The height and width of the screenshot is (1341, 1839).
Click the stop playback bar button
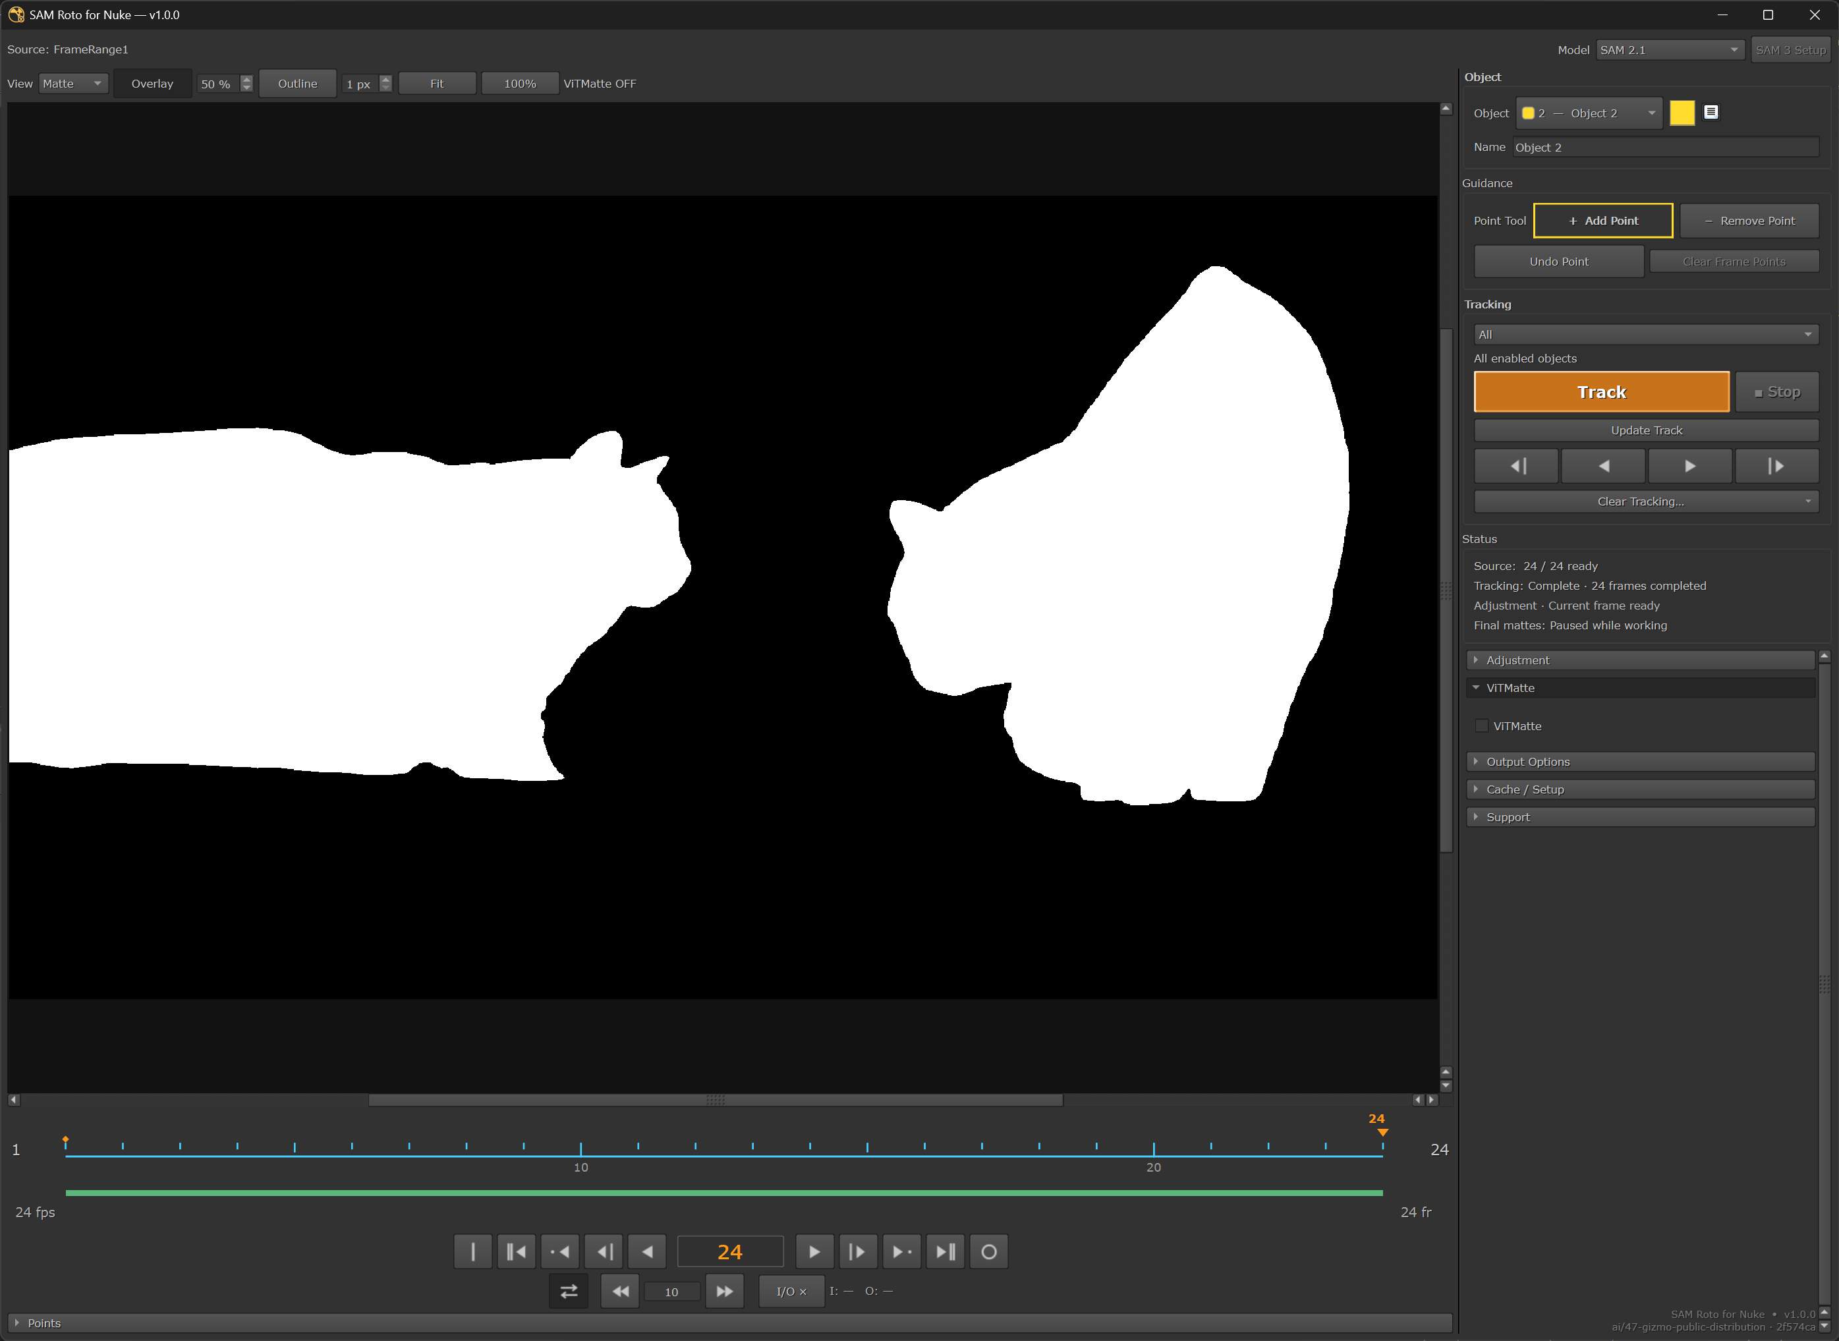click(x=472, y=1251)
